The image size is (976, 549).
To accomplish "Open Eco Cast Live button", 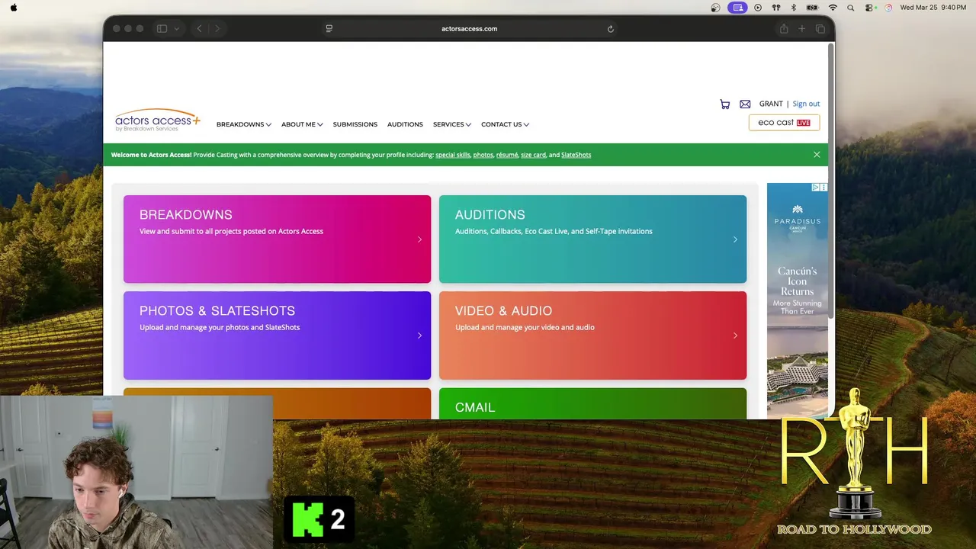I will pos(784,123).
